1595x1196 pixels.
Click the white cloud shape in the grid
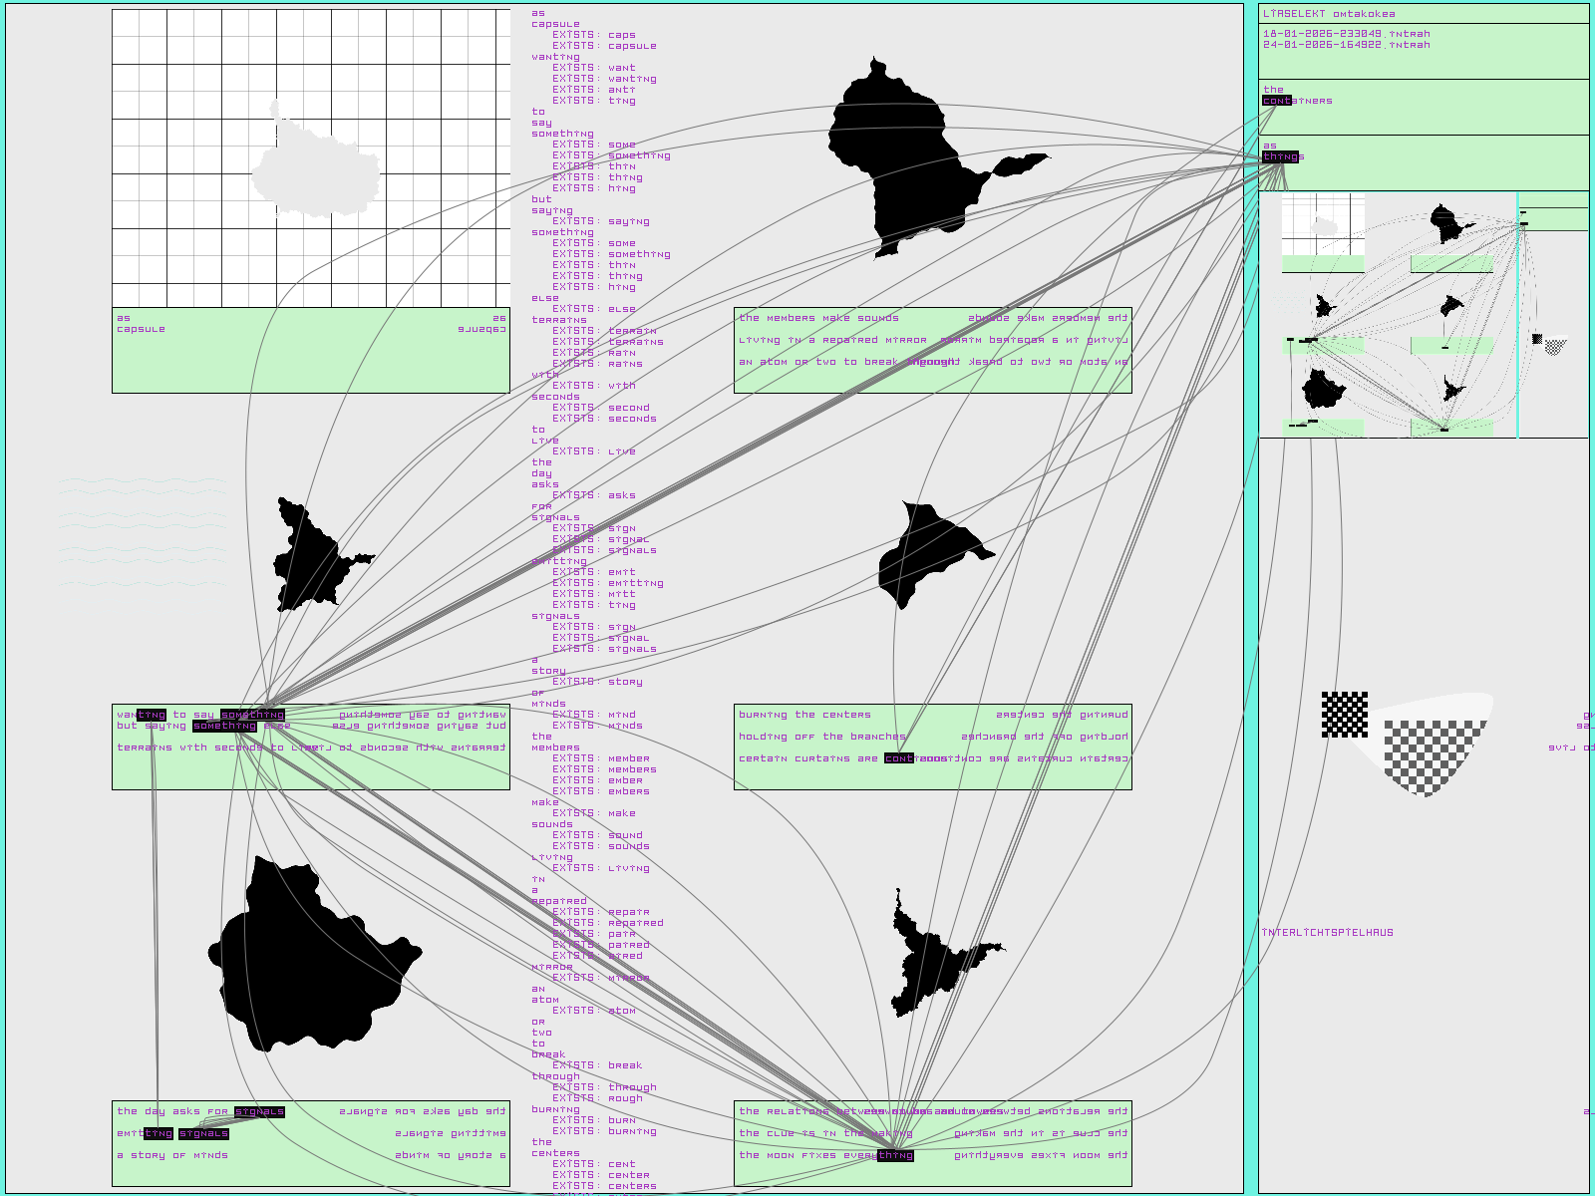314,171
